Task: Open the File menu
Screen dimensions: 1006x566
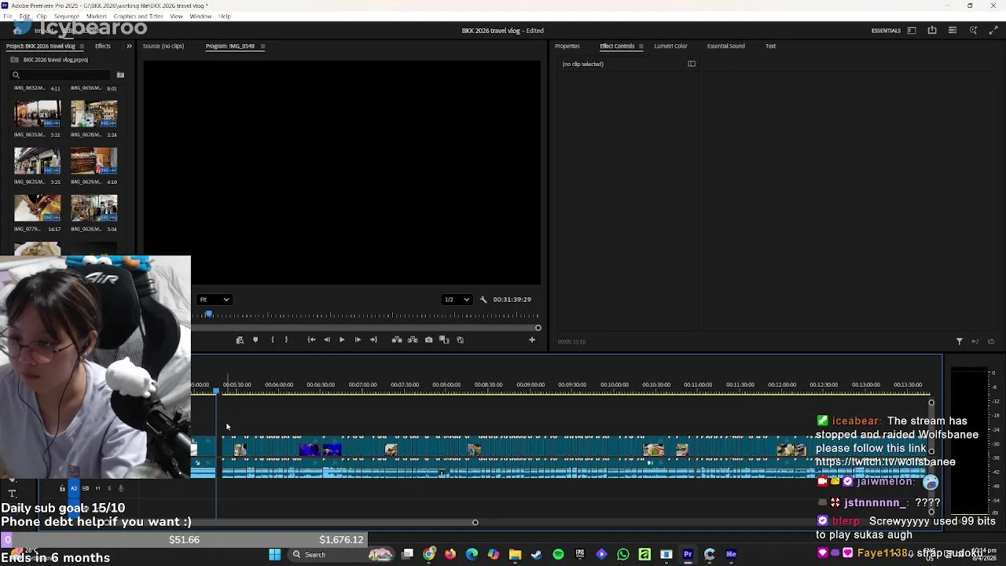Action: coord(8,17)
